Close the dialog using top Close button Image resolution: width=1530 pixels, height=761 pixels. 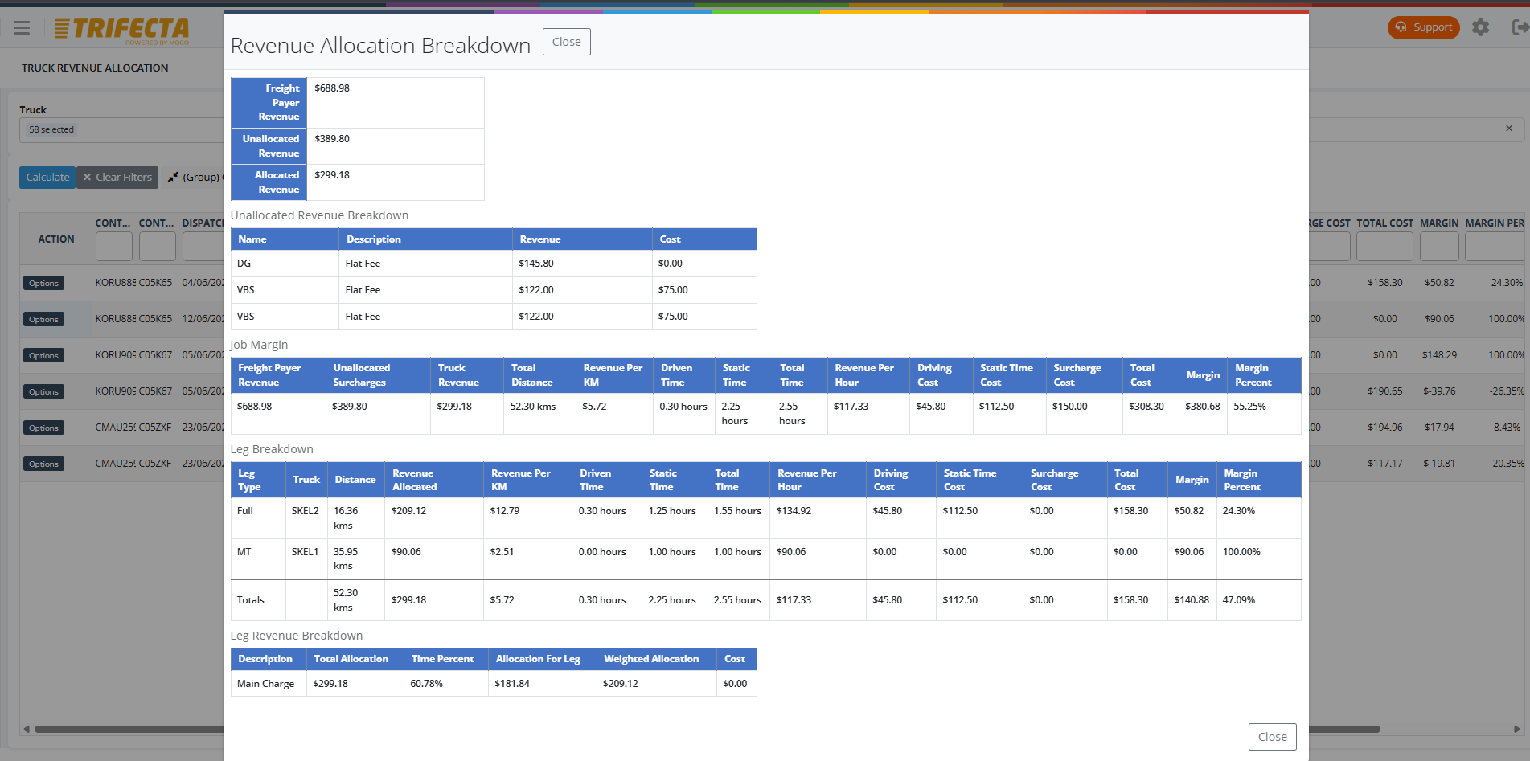tap(566, 42)
